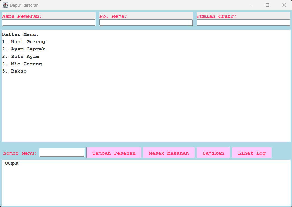
Task: Select the Jumlah Orang input field
Action: [243, 23]
